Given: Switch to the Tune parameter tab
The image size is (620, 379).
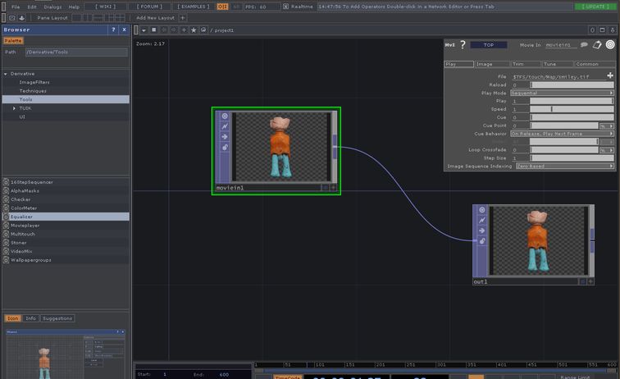Looking at the screenshot, I should click(556, 64).
